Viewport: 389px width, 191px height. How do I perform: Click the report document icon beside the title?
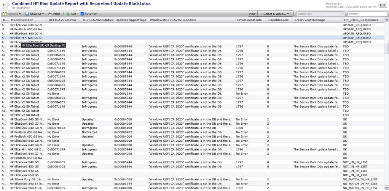[6, 5]
